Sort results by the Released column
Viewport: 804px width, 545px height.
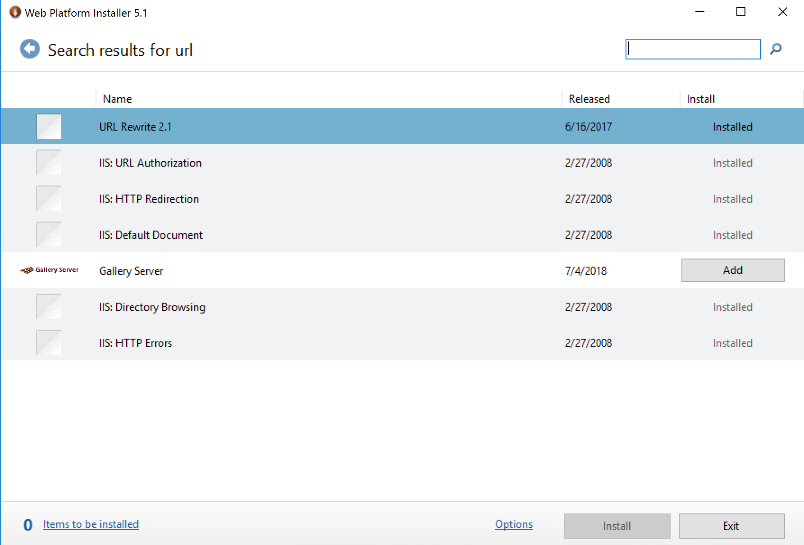589,99
